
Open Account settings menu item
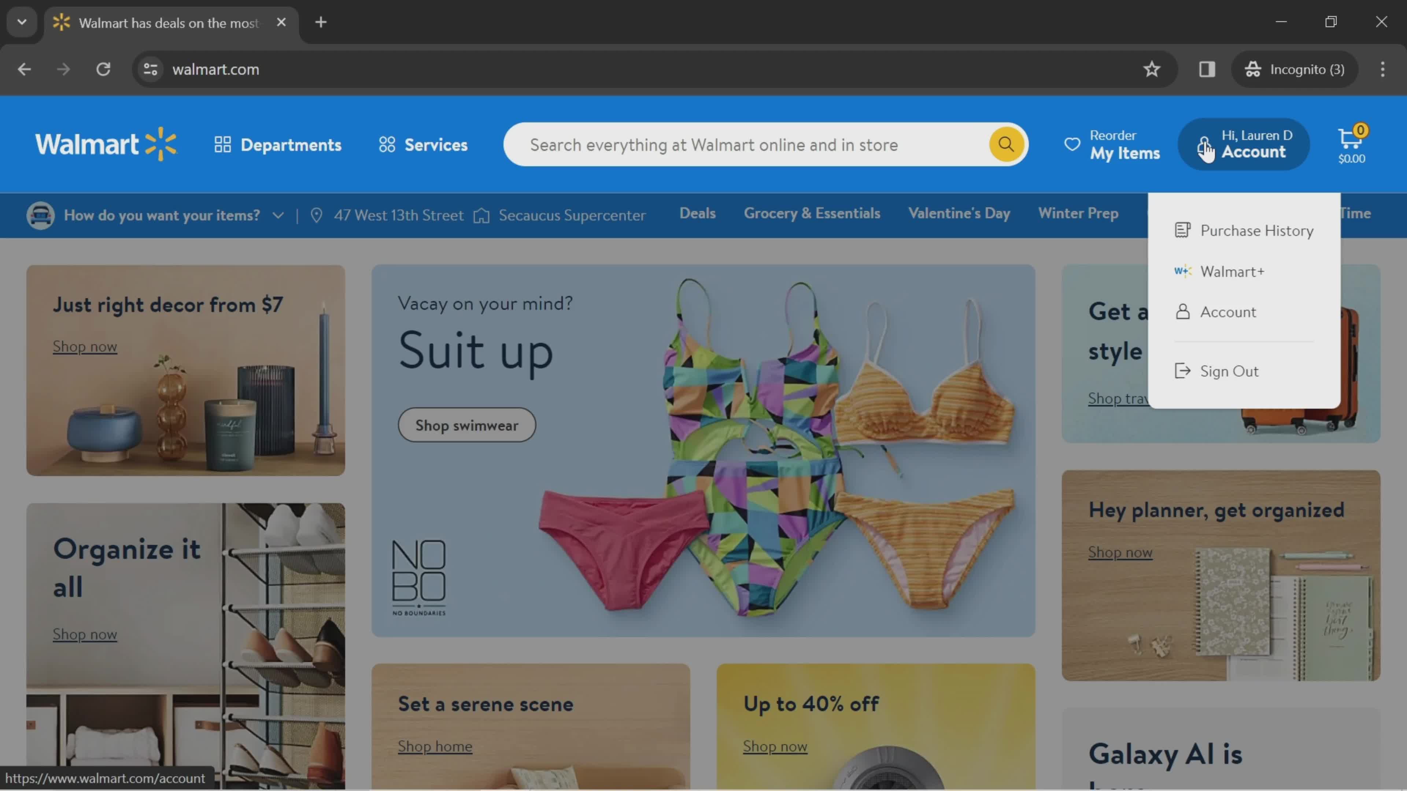coord(1228,311)
